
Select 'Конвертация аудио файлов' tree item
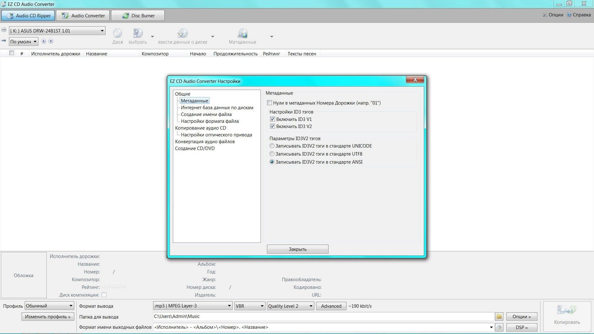[205, 141]
